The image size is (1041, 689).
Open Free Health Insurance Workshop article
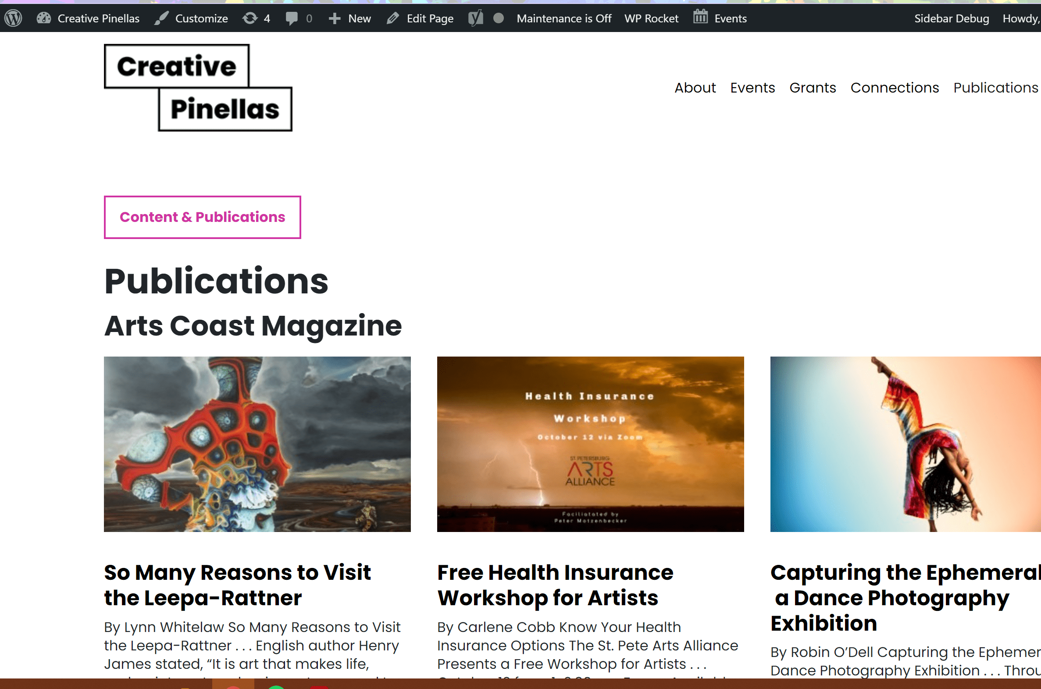tap(555, 585)
